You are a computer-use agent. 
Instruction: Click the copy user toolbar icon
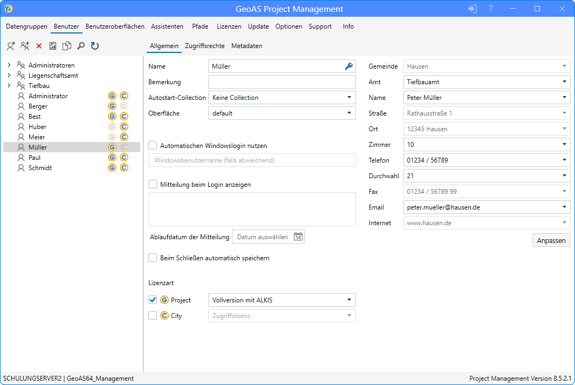[67, 46]
